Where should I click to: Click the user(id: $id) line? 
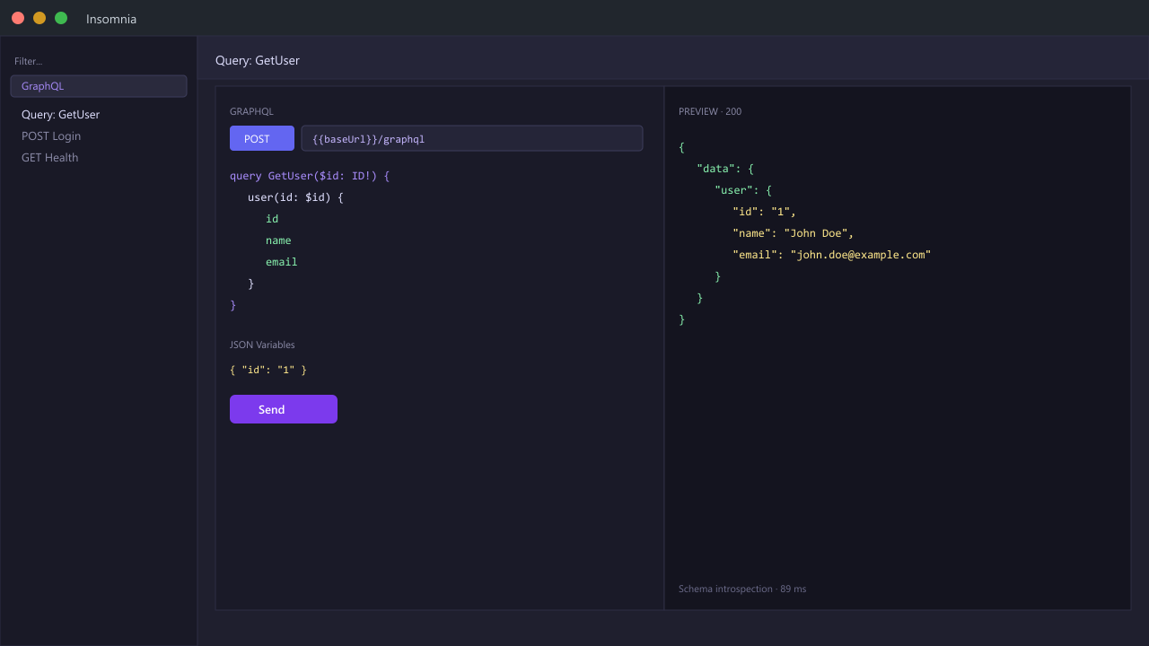click(x=296, y=197)
